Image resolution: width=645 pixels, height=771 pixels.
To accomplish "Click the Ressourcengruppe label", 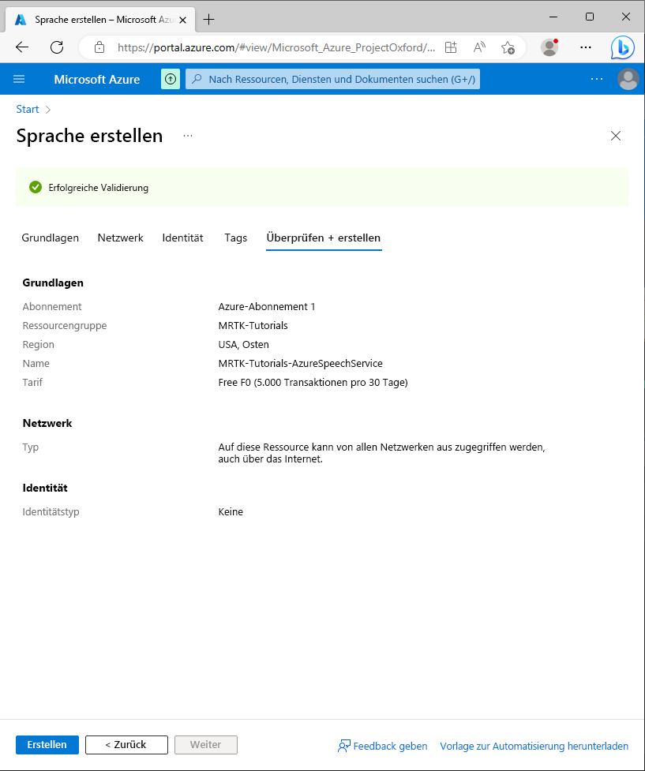I will coord(65,325).
